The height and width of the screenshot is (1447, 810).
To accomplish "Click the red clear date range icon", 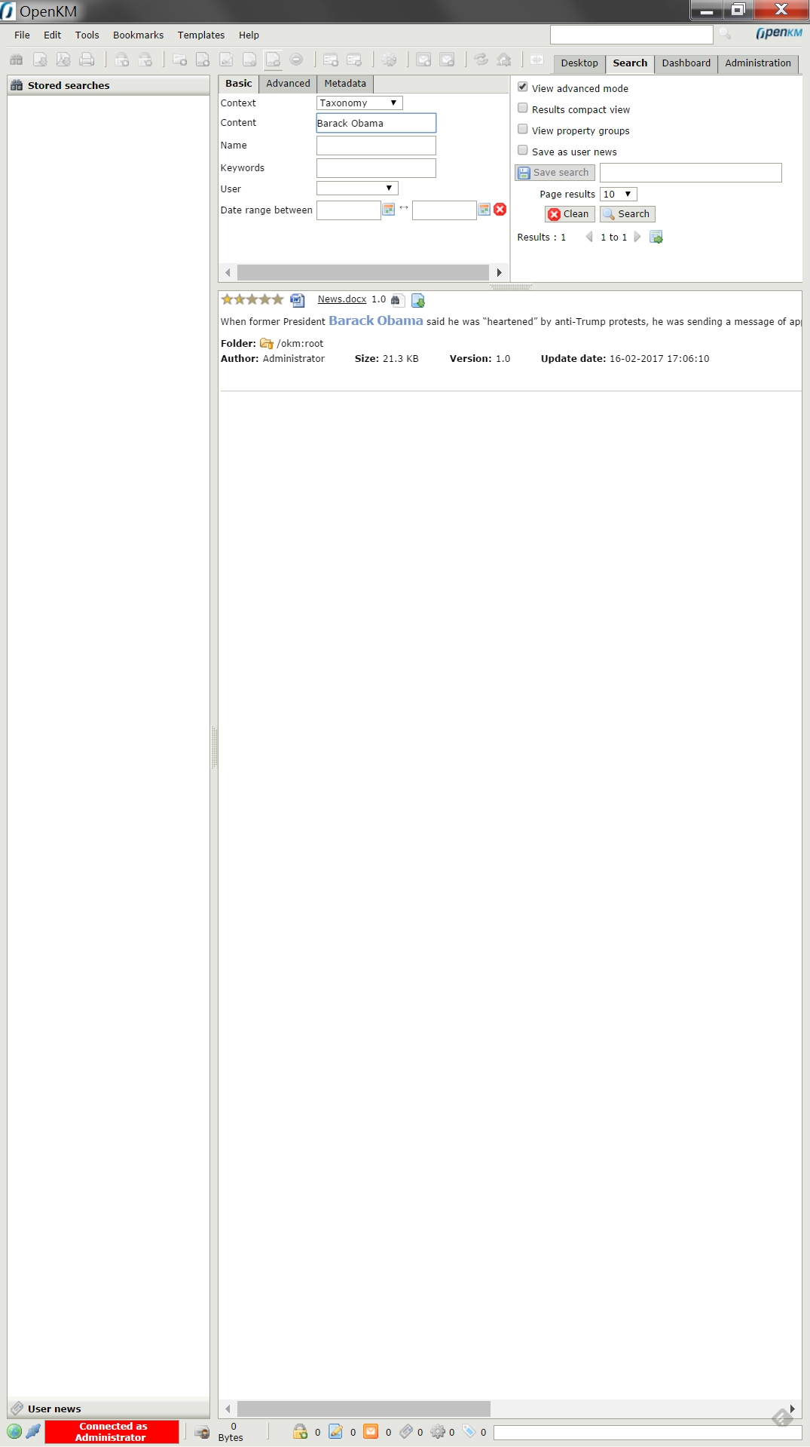I will [x=500, y=210].
